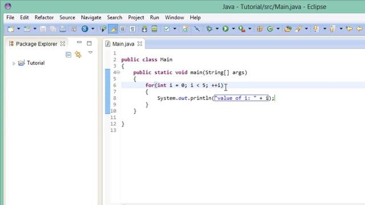Open the Previous Annotation dropdown arrow
This screenshot has width=365, height=205.
pos(341,29)
